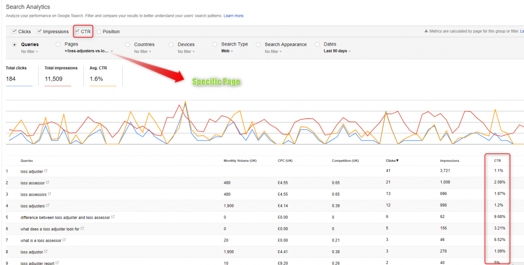Select the Dates radio button
This screenshot has height=265, width=524.
317,44
